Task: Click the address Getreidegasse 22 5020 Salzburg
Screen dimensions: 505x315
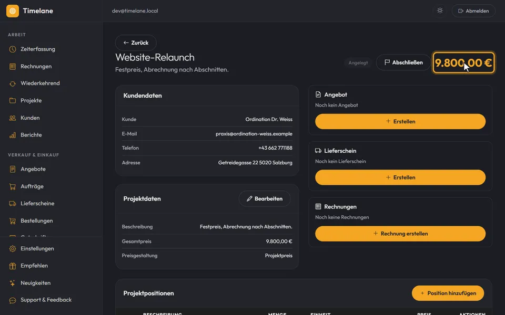Action: [256, 163]
